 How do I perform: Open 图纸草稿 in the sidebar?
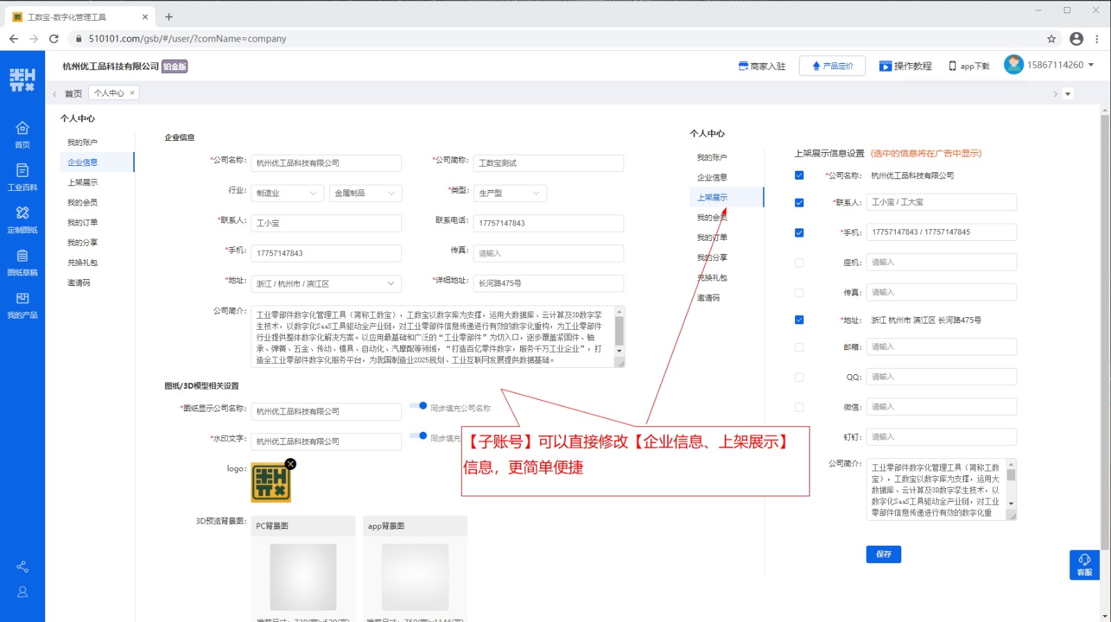tap(22, 262)
